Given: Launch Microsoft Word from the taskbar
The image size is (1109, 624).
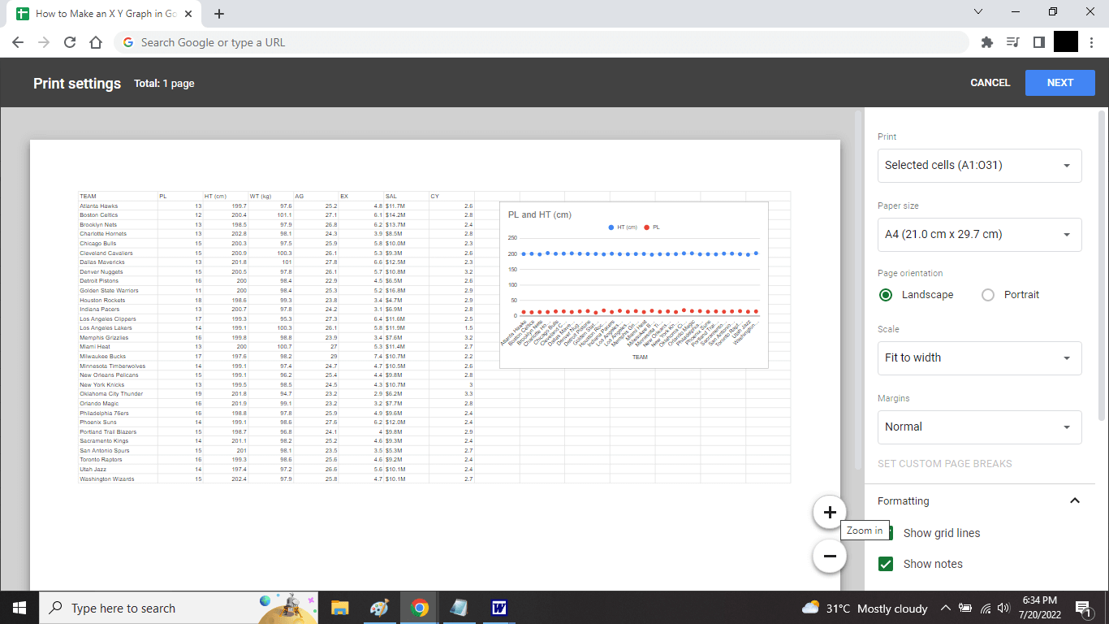Looking at the screenshot, I should [x=498, y=607].
